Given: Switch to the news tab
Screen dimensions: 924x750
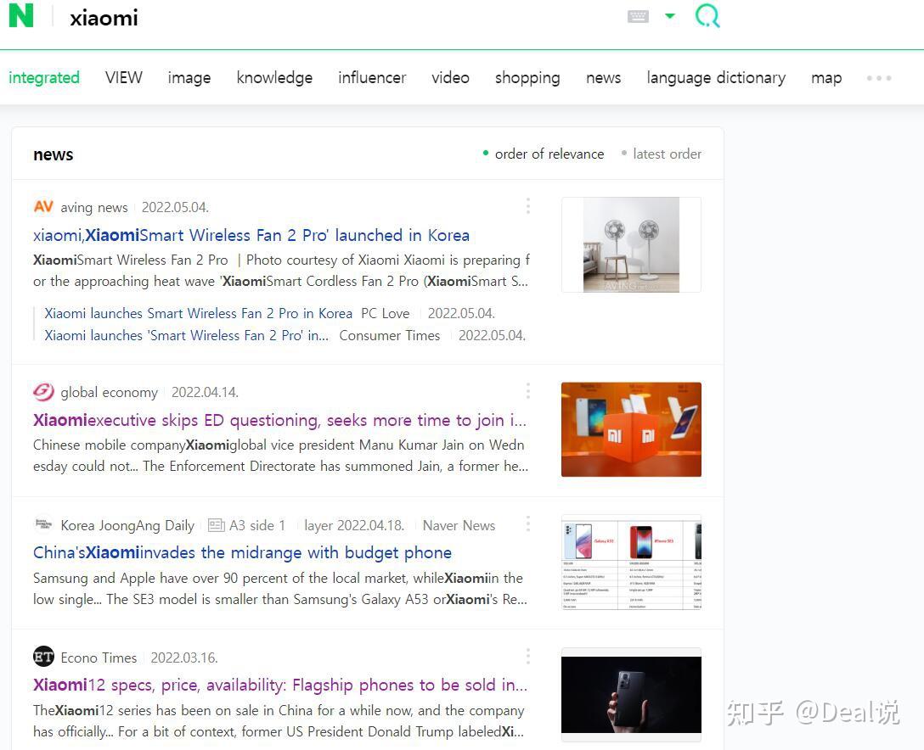Looking at the screenshot, I should tap(604, 78).
